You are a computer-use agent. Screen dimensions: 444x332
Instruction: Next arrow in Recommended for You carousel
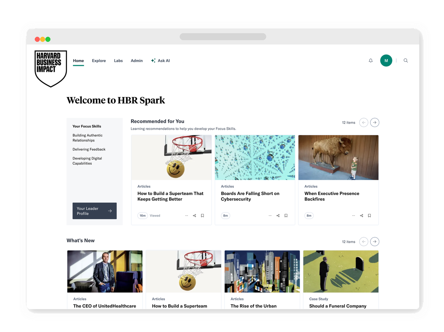click(375, 123)
